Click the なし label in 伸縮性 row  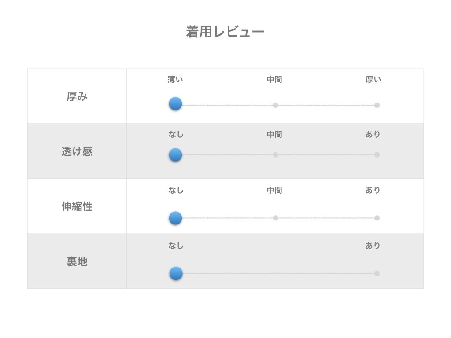pyautogui.click(x=176, y=191)
